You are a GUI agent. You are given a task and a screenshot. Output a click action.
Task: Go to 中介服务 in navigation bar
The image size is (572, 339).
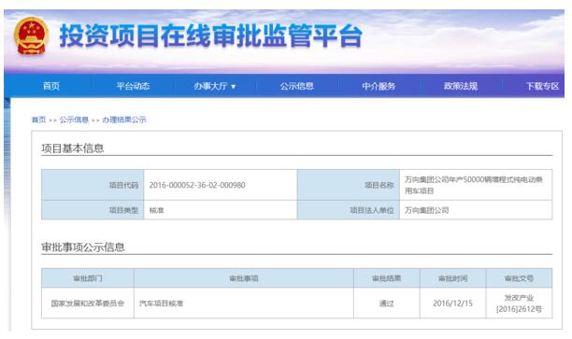379,86
